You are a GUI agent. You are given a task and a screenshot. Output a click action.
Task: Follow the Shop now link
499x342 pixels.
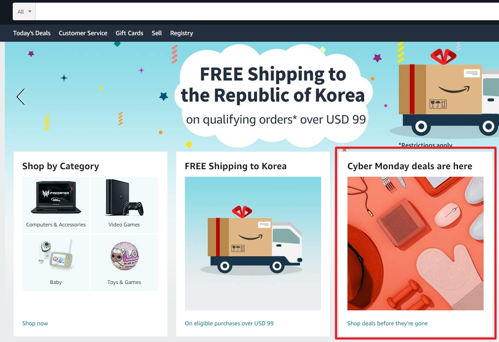pos(35,323)
